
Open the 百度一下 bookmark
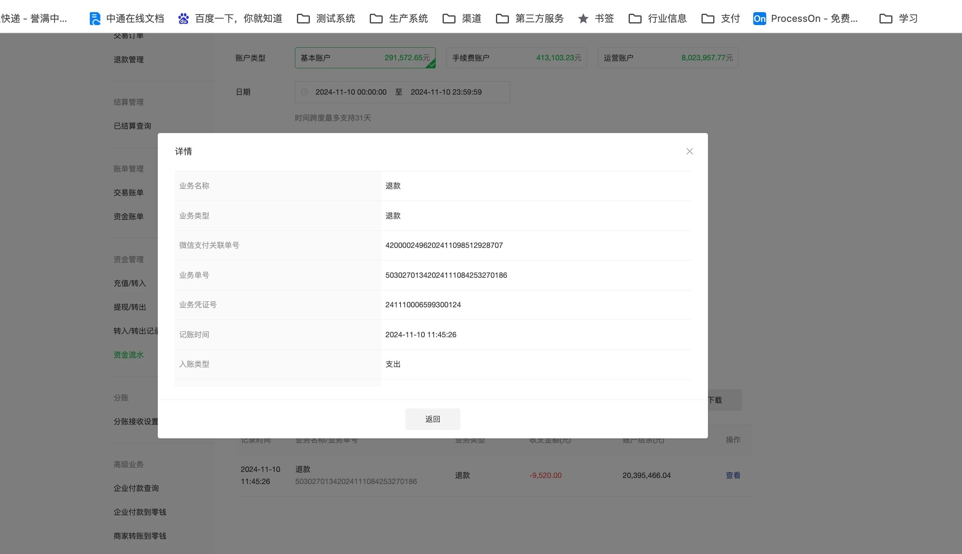tap(230, 19)
